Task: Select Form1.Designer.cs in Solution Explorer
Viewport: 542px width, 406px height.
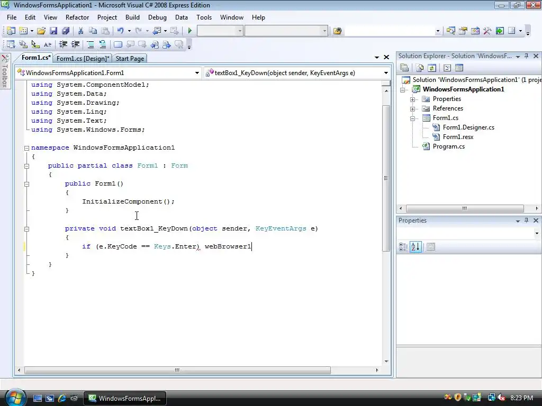Action: 468,127
